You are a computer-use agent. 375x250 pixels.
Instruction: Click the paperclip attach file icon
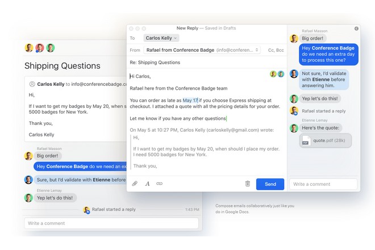point(135,184)
